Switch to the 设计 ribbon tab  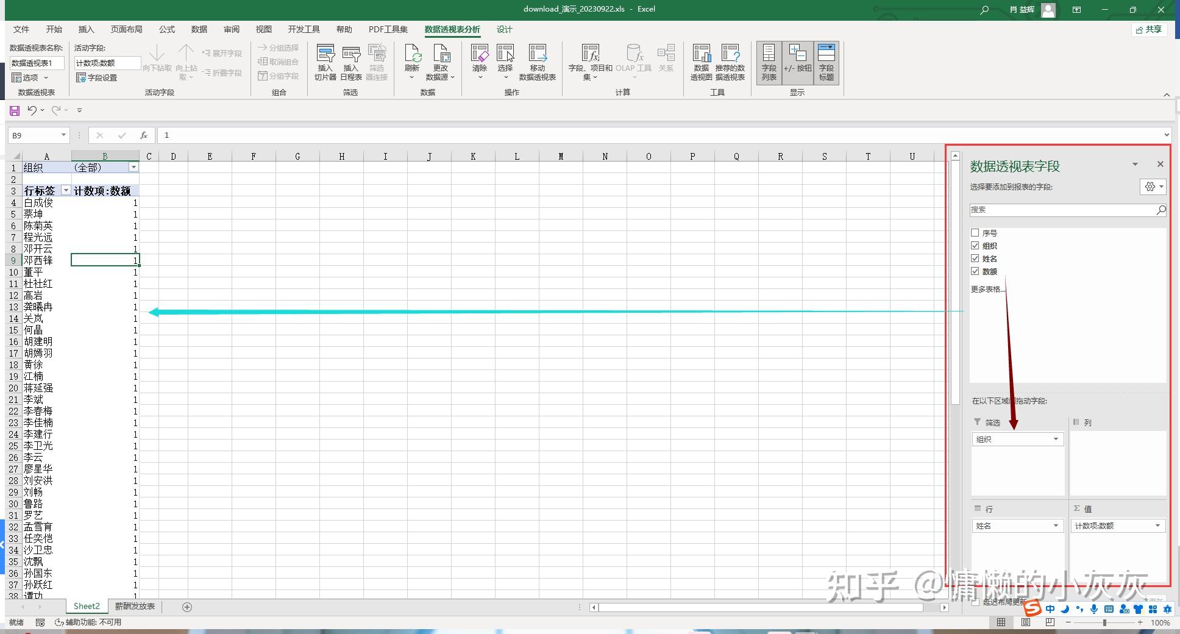503,29
